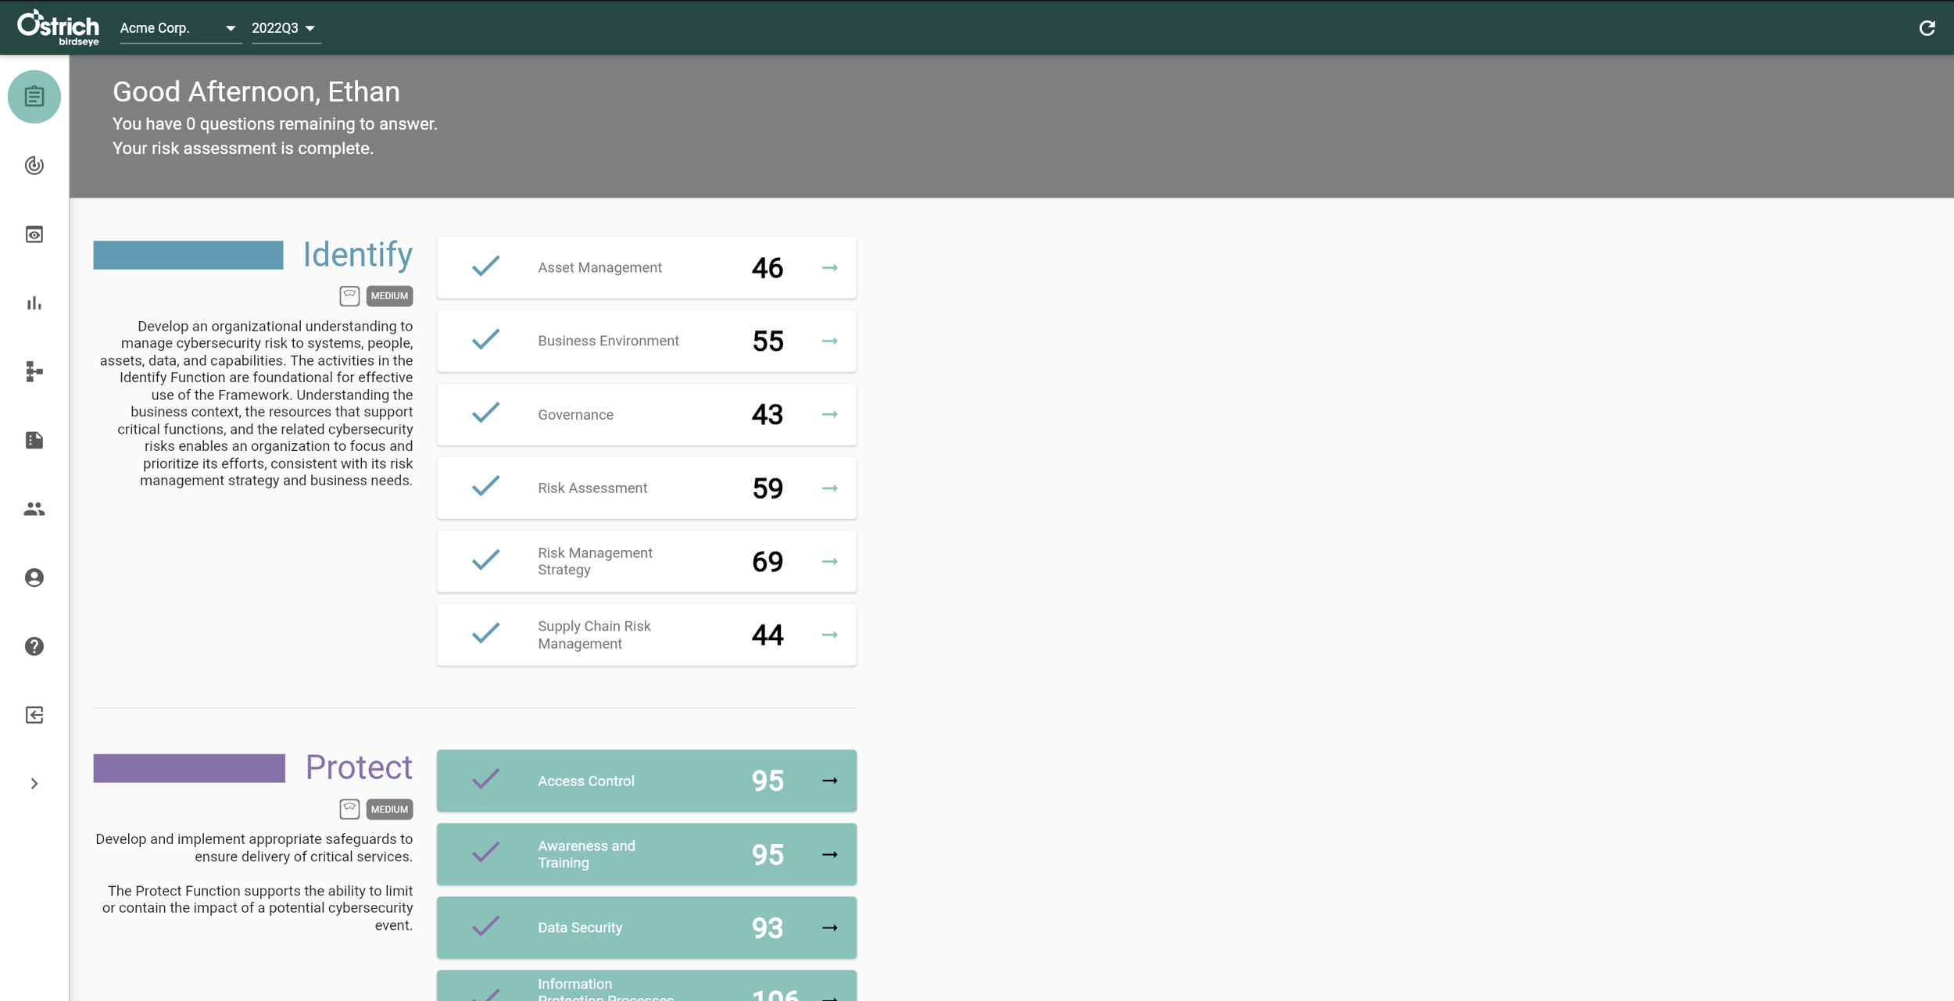The image size is (1954, 1001).
Task: Open the preview eye panel in sidebar
Action: click(34, 234)
